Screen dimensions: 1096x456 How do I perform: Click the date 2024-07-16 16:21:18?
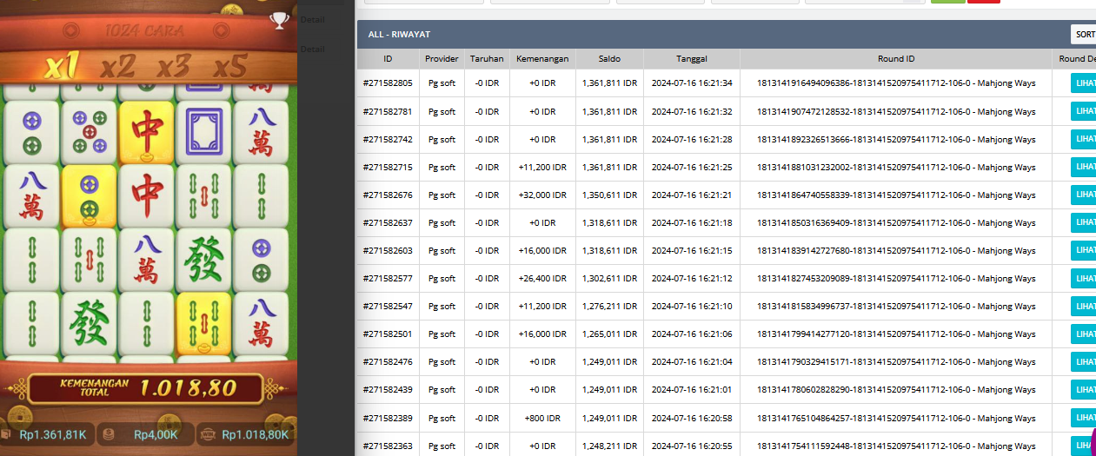(x=692, y=223)
